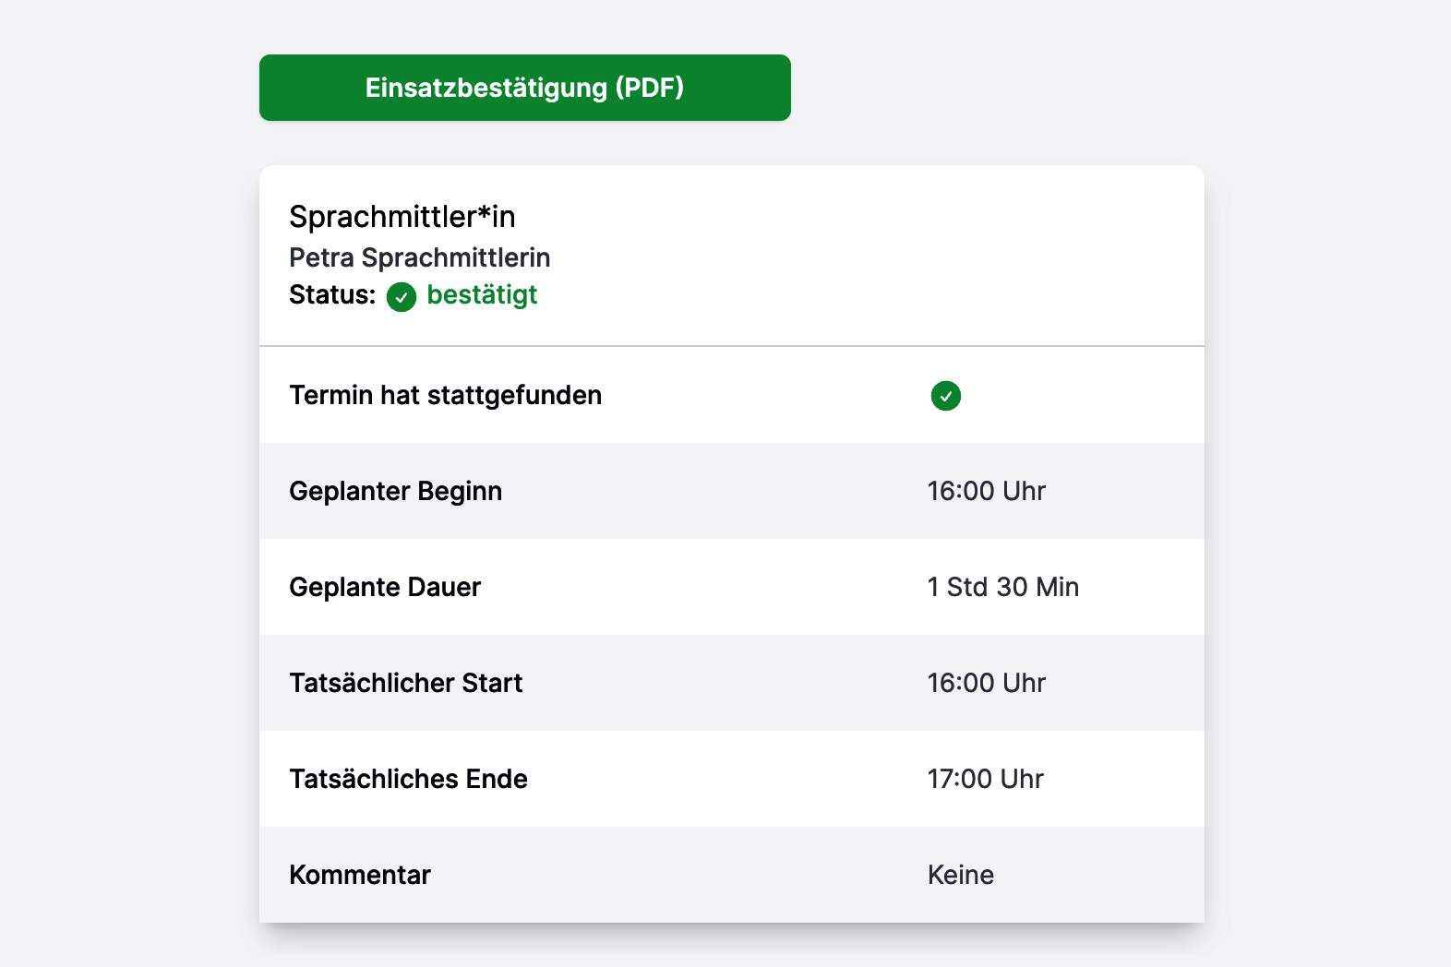Click the Geplante Dauer row background
Viewport: 1451px width, 967px height.
click(x=732, y=587)
